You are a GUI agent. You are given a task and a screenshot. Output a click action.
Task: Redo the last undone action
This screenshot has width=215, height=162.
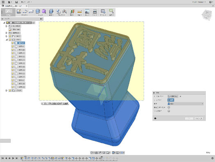(29, 2)
